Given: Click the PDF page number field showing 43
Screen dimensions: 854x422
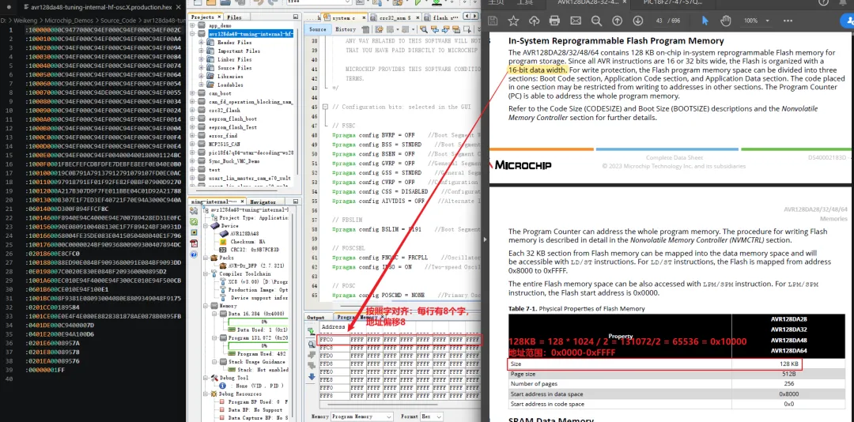Looking at the screenshot, I should [x=659, y=21].
